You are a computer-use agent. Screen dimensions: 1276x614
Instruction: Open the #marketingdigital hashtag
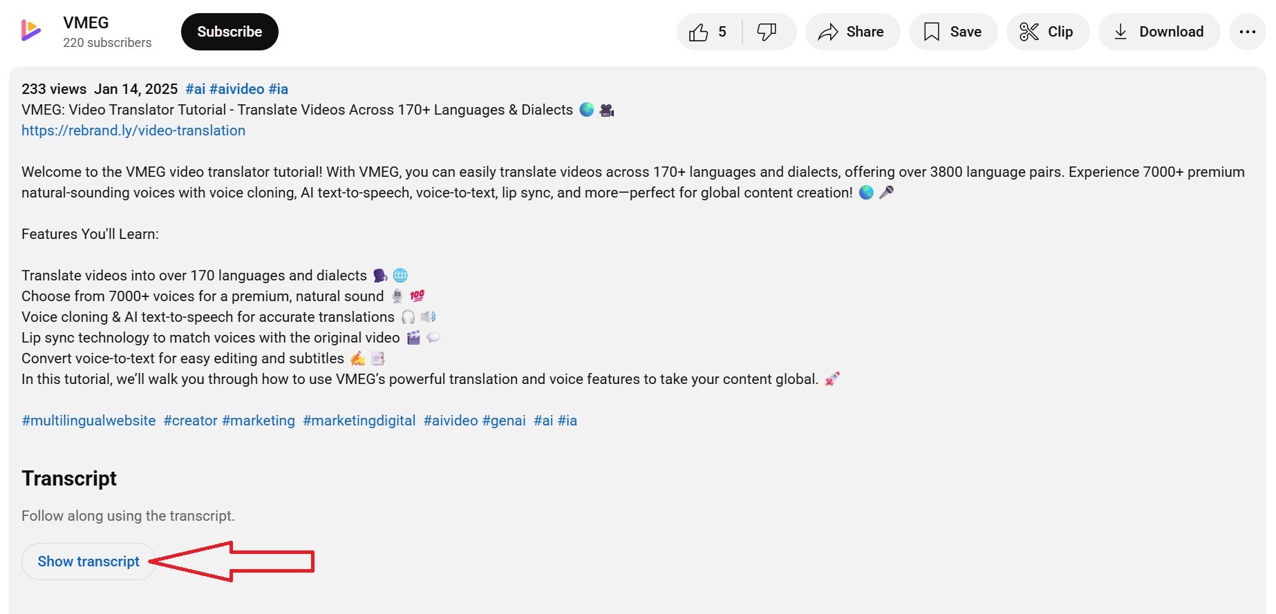point(359,421)
